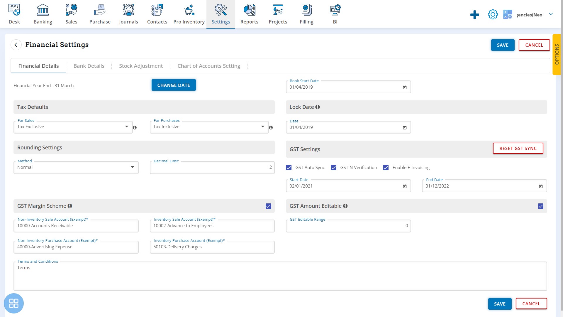
Task: Click the Book Start Date input field
Action: [348, 87]
